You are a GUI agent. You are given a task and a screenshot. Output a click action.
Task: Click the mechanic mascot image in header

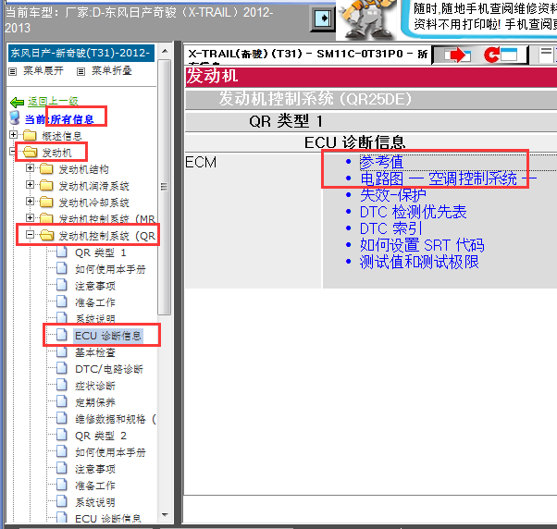[368, 19]
